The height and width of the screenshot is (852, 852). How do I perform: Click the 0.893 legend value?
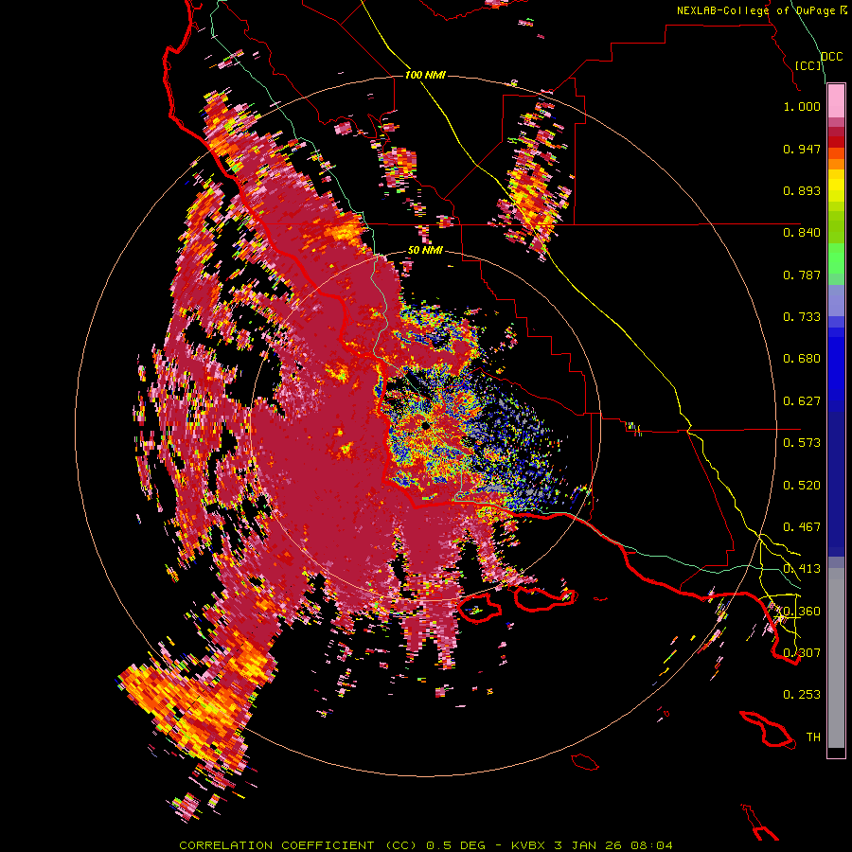pos(802,190)
